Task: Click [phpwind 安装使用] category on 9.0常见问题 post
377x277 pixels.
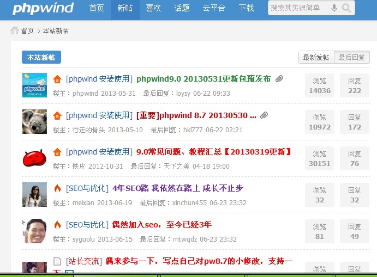Action: pos(99,152)
